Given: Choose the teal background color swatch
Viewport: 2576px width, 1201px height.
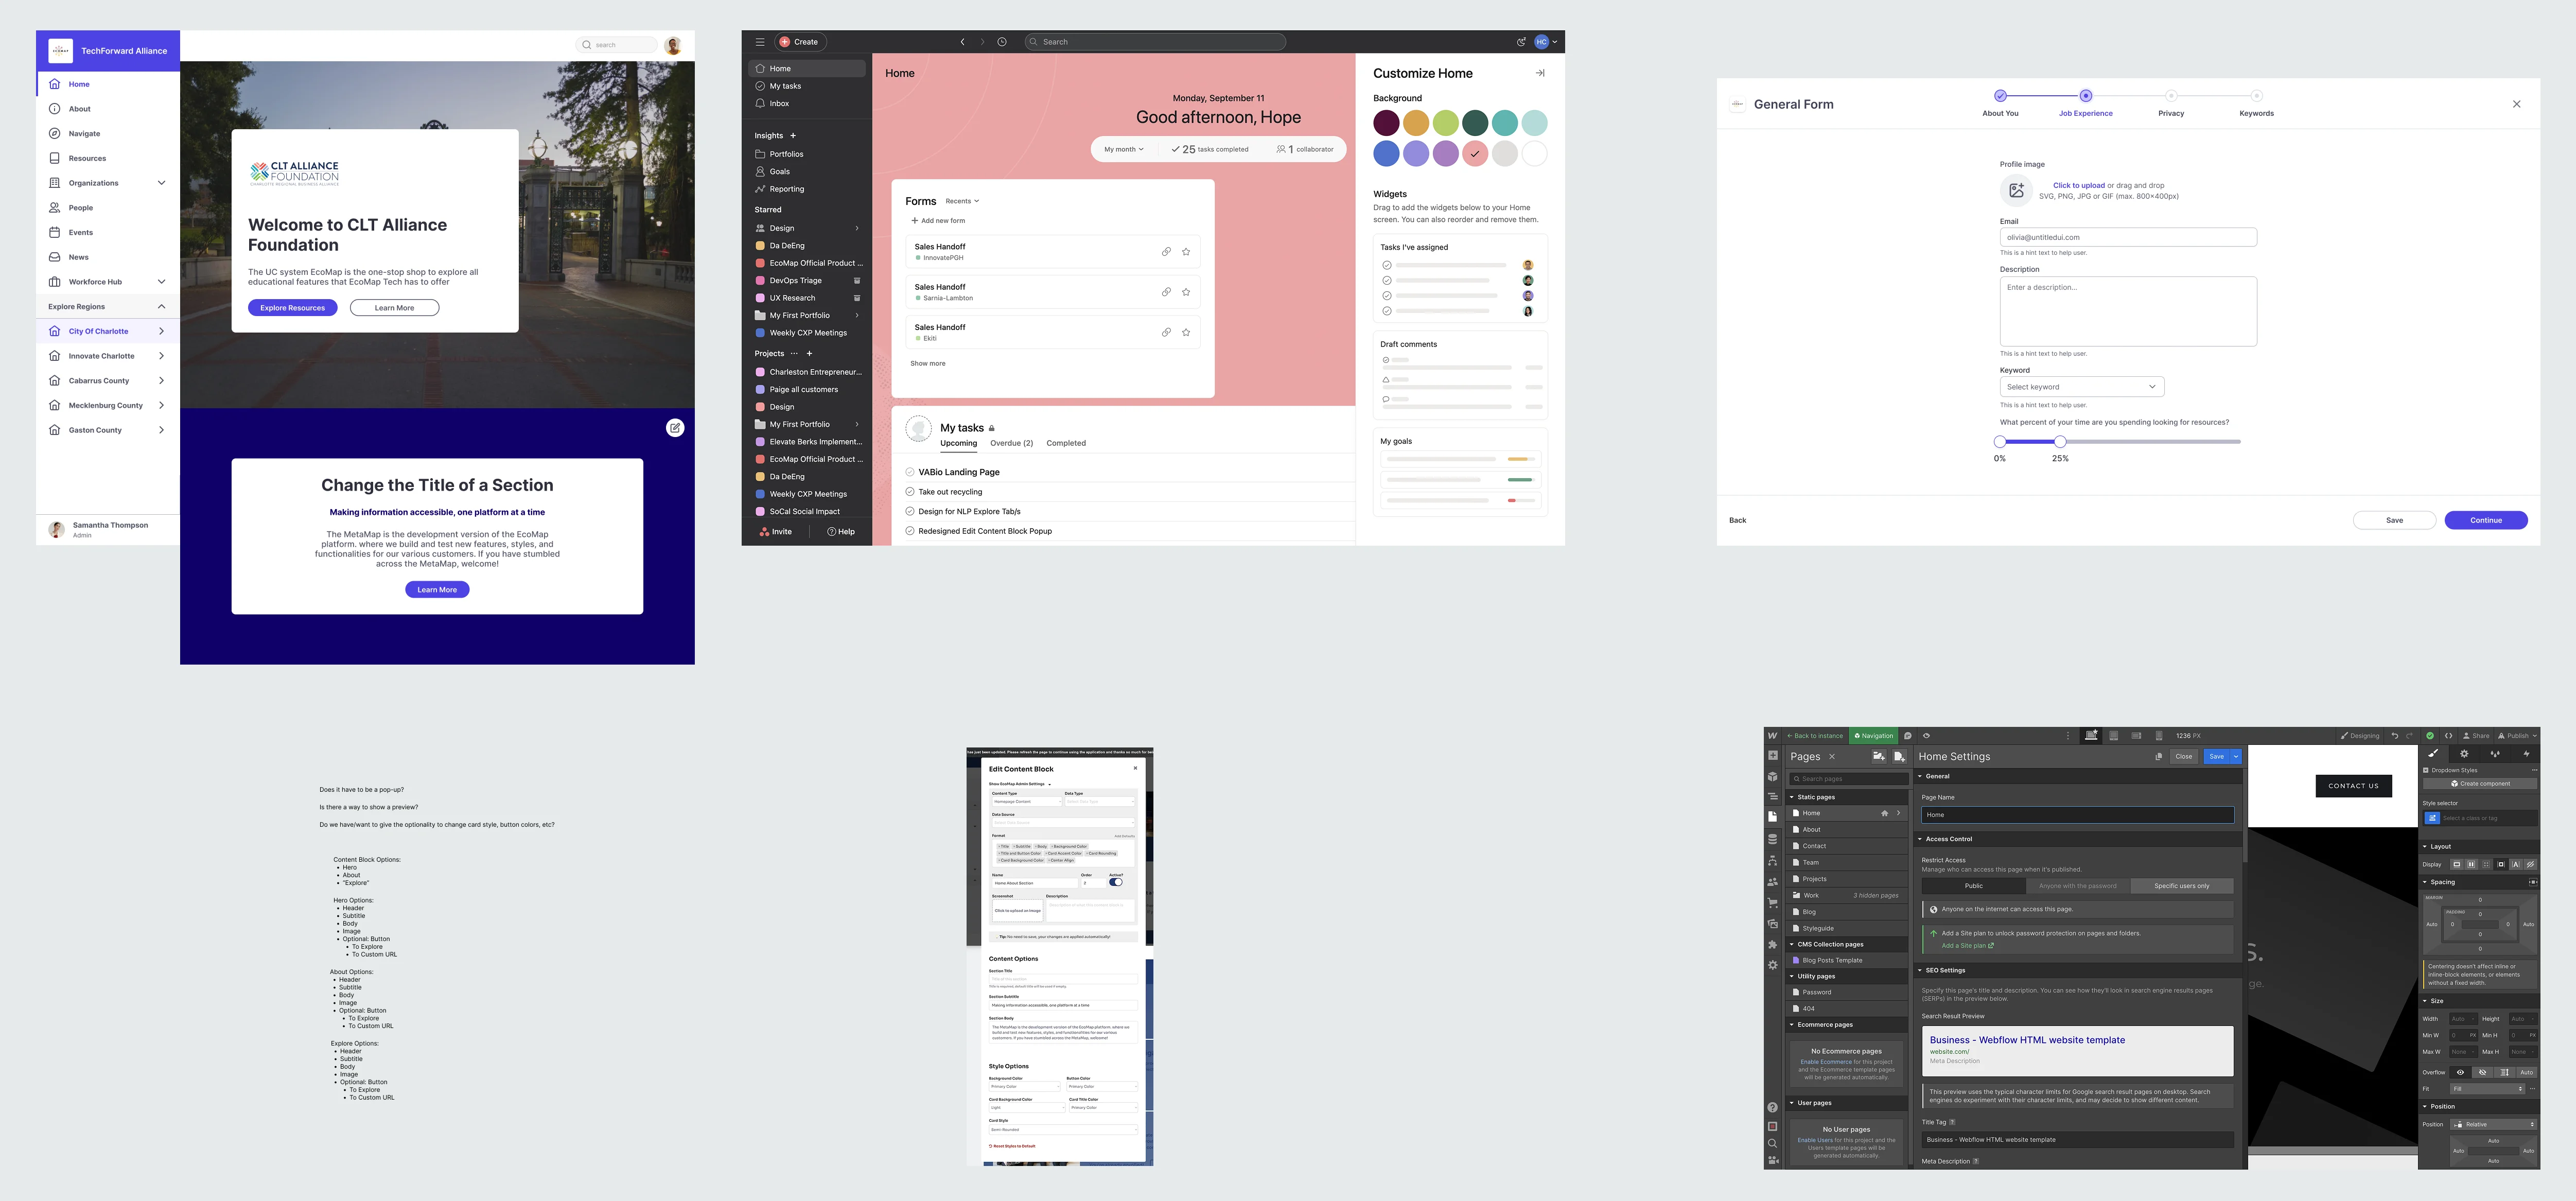Looking at the screenshot, I should 1504,123.
